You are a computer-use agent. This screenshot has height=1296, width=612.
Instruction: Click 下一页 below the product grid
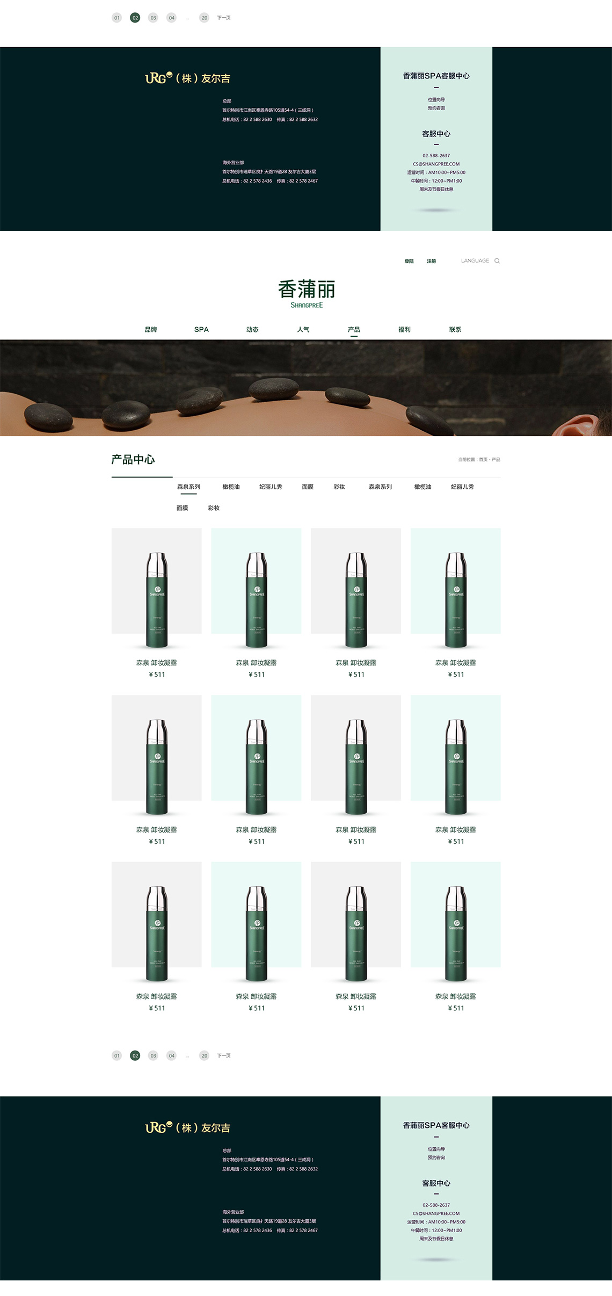click(224, 1055)
